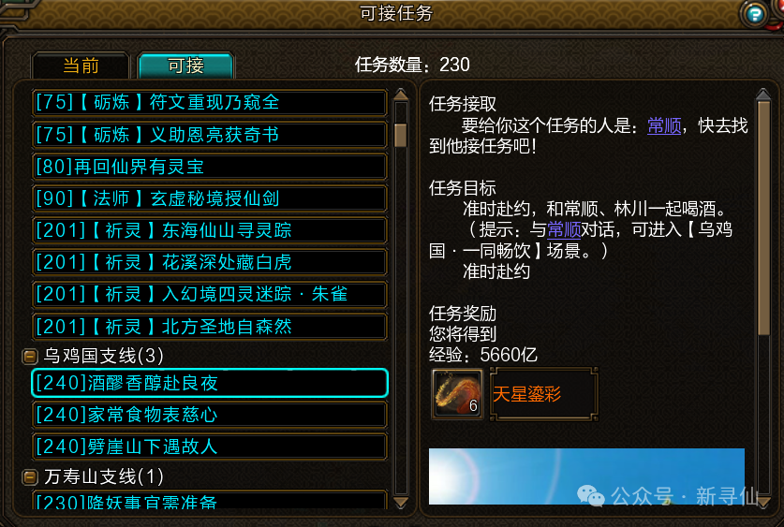The image size is (784, 527).
Task: Click quest list scroll-down arrow
Action: pos(401,502)
